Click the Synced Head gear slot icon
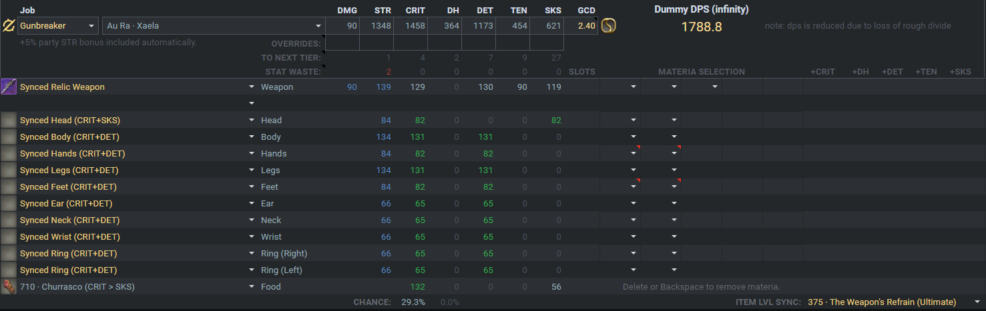This screenshot has width=986, height=311. (x=9, y=120)
